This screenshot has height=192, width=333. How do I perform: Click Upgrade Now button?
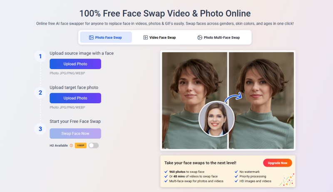pyautogui.click(x=277, y=163)
